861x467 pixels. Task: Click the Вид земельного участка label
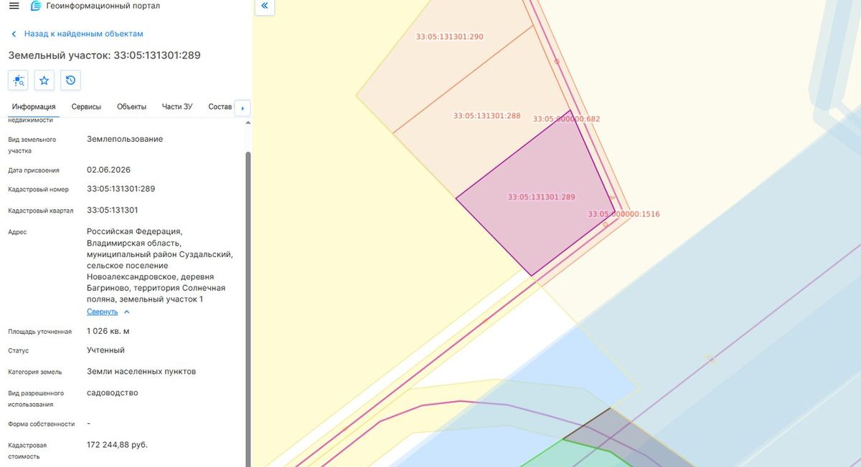[x=32, y=145]
